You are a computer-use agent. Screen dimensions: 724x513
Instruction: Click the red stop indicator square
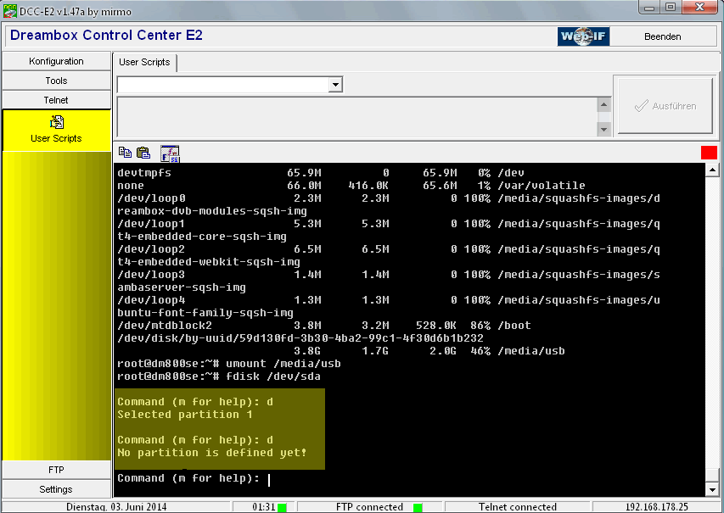[709, 153]
